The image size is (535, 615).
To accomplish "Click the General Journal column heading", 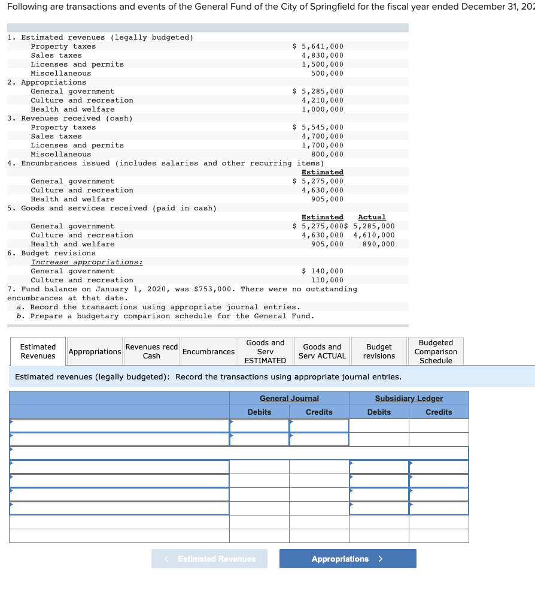I will tap(289, 398).
